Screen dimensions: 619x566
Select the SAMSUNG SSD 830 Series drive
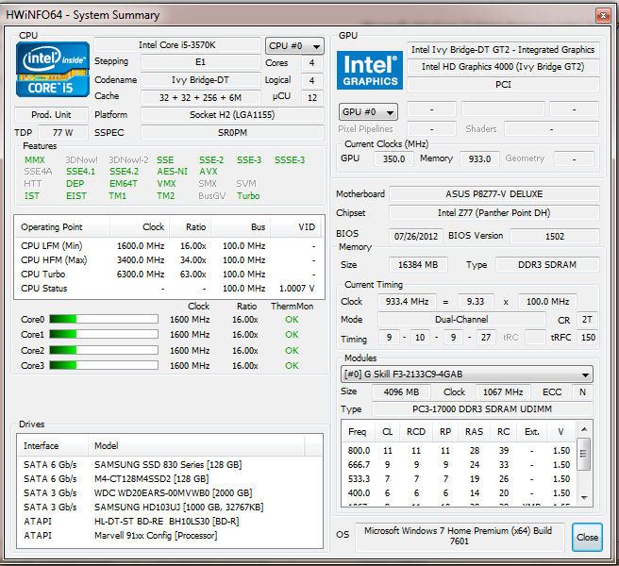170,464
